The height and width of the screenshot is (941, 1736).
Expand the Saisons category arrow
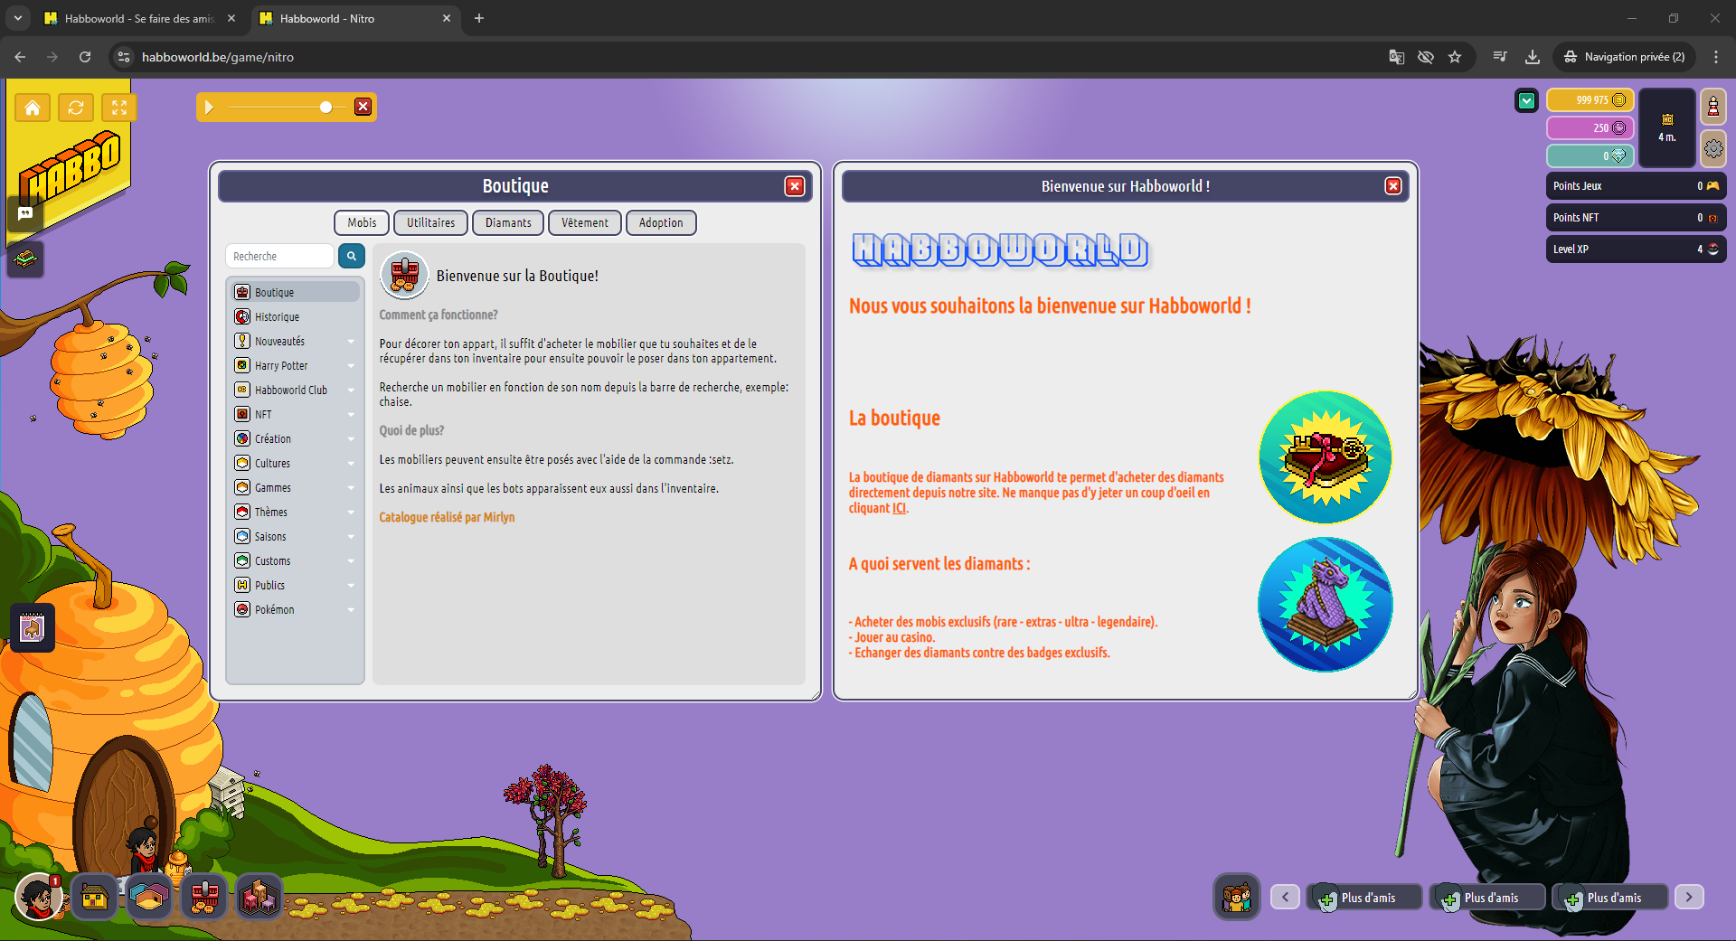pos(351,537)
